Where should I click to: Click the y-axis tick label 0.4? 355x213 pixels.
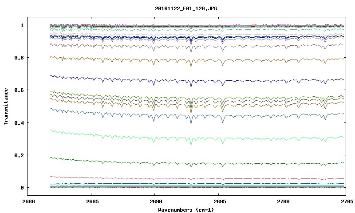point(19,122)
